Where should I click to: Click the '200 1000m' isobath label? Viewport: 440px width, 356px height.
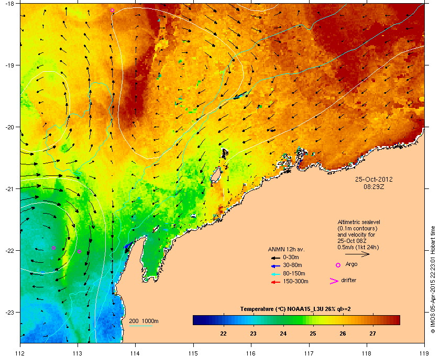click(x=144, y=321)
